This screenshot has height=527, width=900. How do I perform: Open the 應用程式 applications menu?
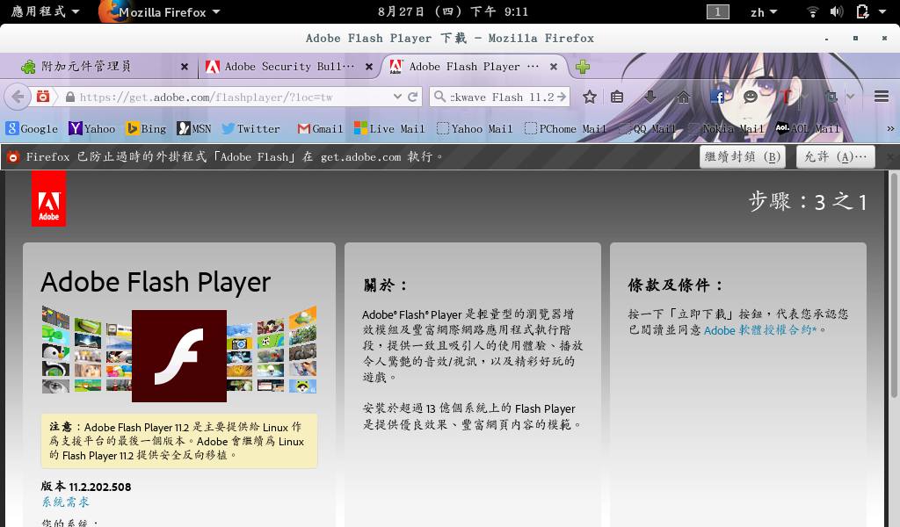click(44, 12)
